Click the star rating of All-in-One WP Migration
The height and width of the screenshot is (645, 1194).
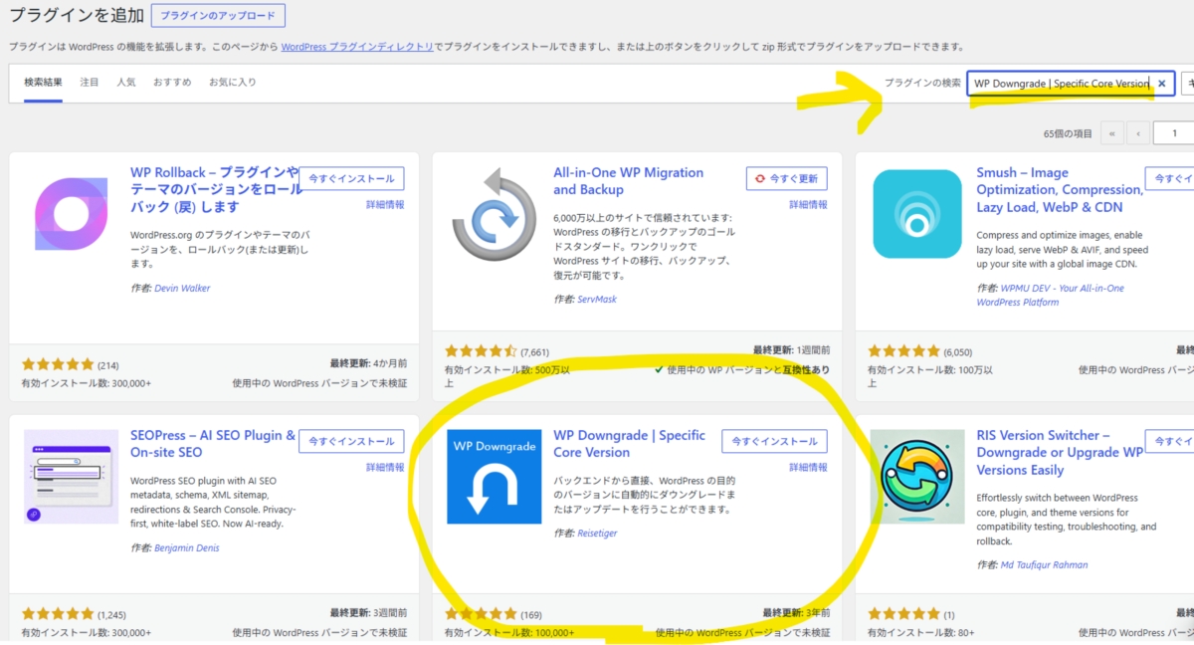(x=481, y=350)
